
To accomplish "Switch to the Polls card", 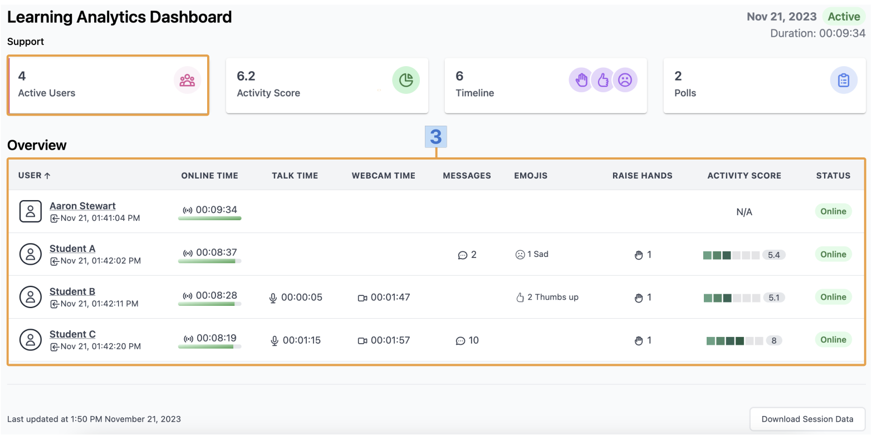I will point(765,86).
